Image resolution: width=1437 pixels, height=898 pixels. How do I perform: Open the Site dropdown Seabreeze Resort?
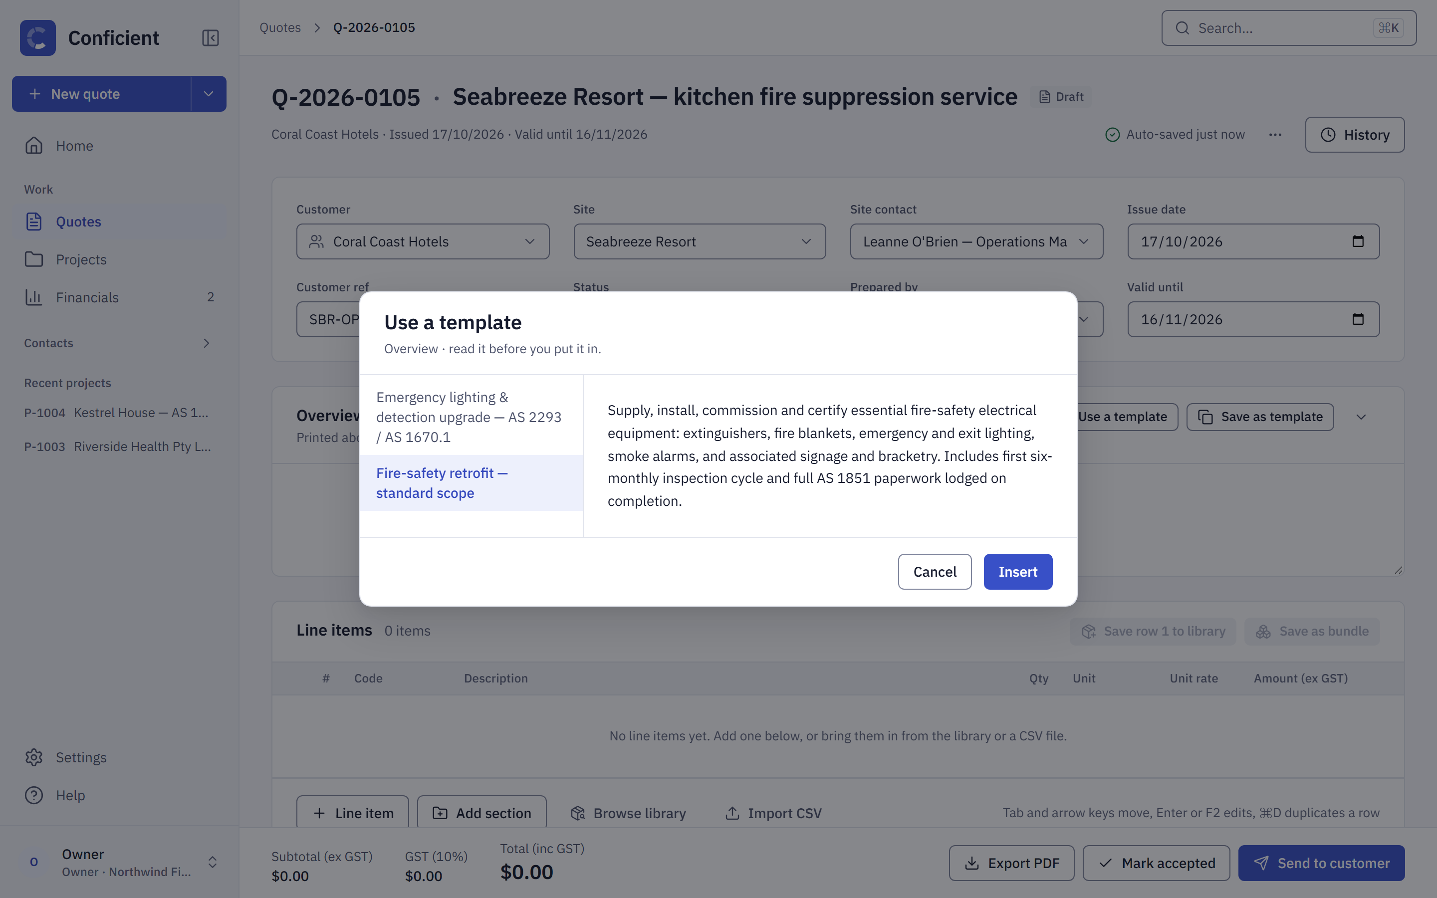coord(700,242)
